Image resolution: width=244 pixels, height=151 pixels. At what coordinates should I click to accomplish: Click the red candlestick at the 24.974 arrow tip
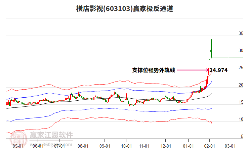click(x=208, y=71)
